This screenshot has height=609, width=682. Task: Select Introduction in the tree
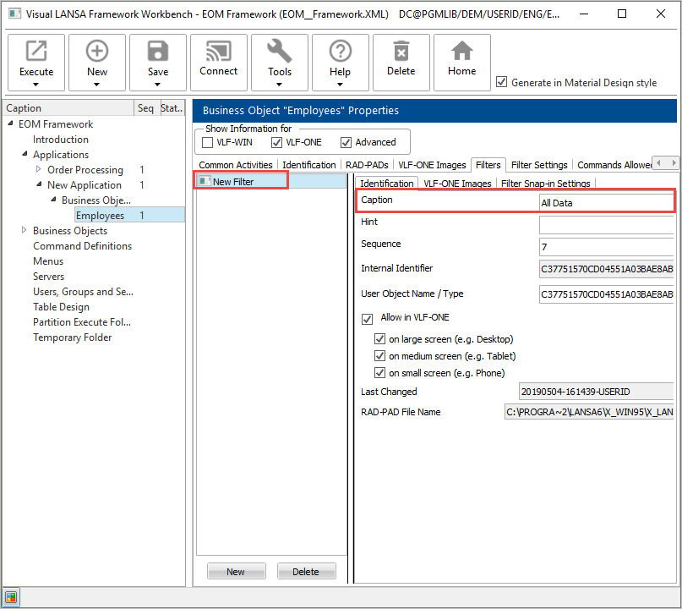(x=61, y=140)
